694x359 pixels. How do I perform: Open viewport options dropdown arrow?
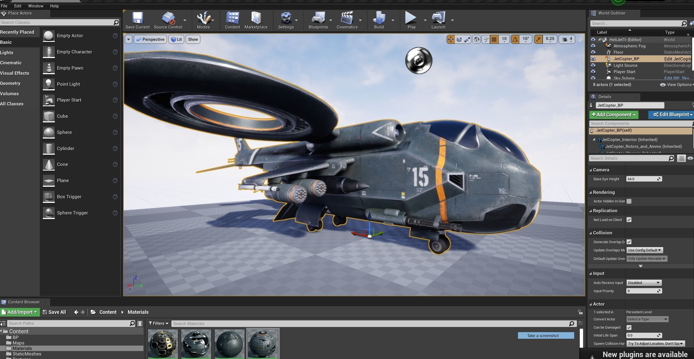(x=128, y=39)
